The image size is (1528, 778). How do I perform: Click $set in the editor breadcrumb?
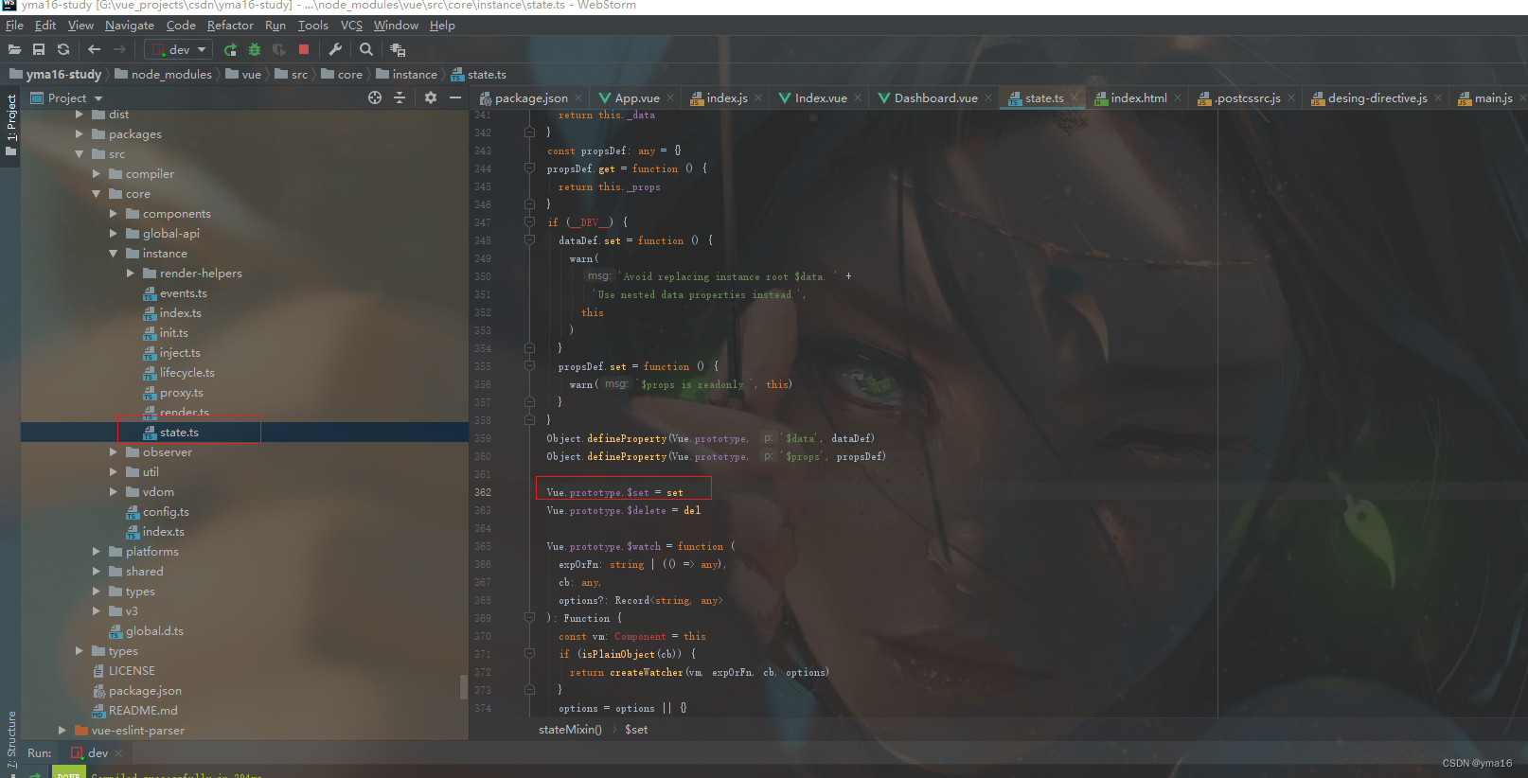pos(636,730)
